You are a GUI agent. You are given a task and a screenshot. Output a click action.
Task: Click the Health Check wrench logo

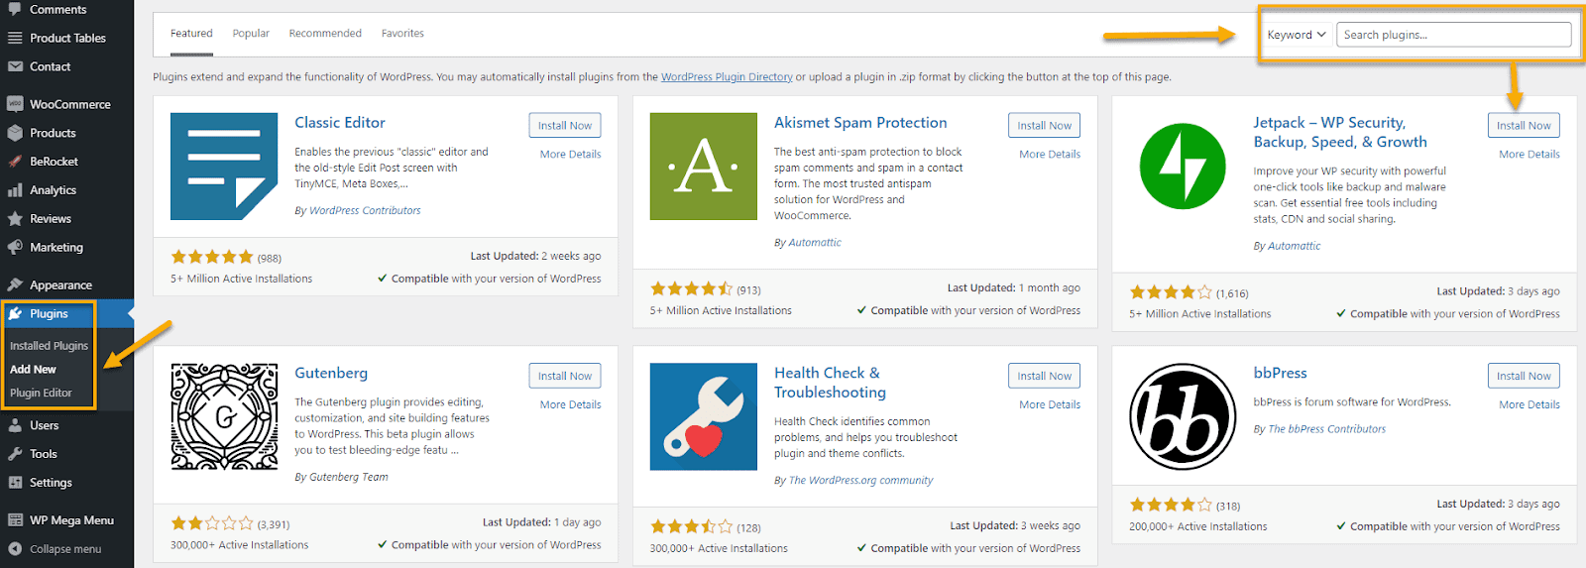[x=704, y=416]
